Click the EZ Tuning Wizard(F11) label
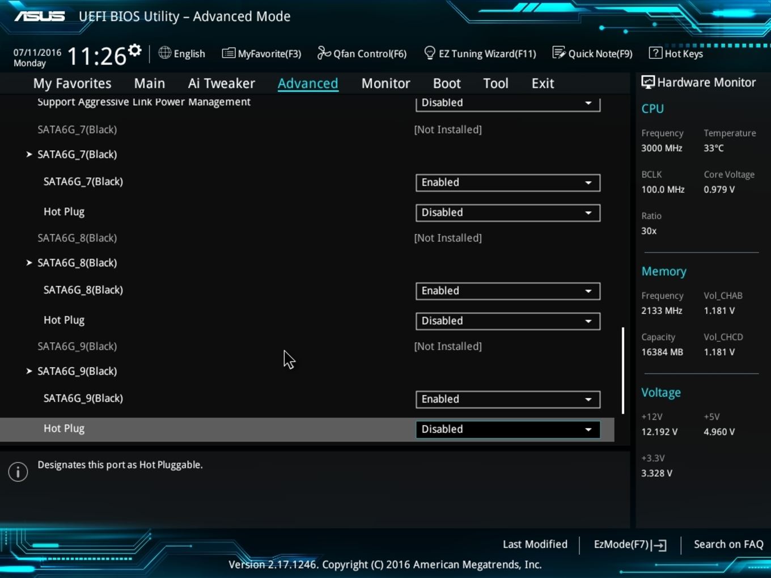This screenshot has height=578, width=771. pyautogui.click(x=488, y=54)
